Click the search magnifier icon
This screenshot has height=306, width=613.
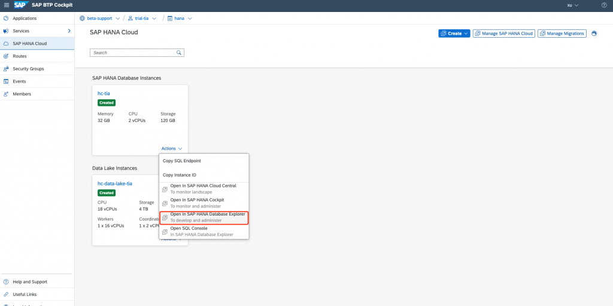(x=179, y=53)
